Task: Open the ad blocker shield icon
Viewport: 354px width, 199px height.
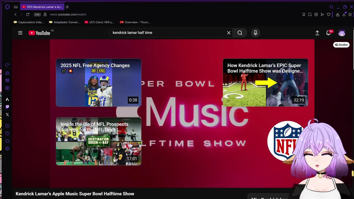Action: 316,14
